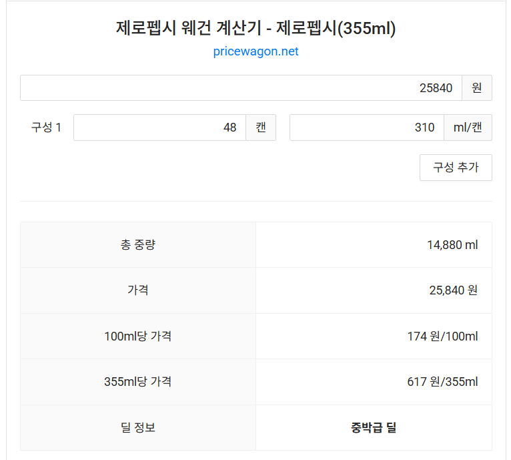
Task: Select the 중박급 딜 result text
Action: click(x=374, y=427)
